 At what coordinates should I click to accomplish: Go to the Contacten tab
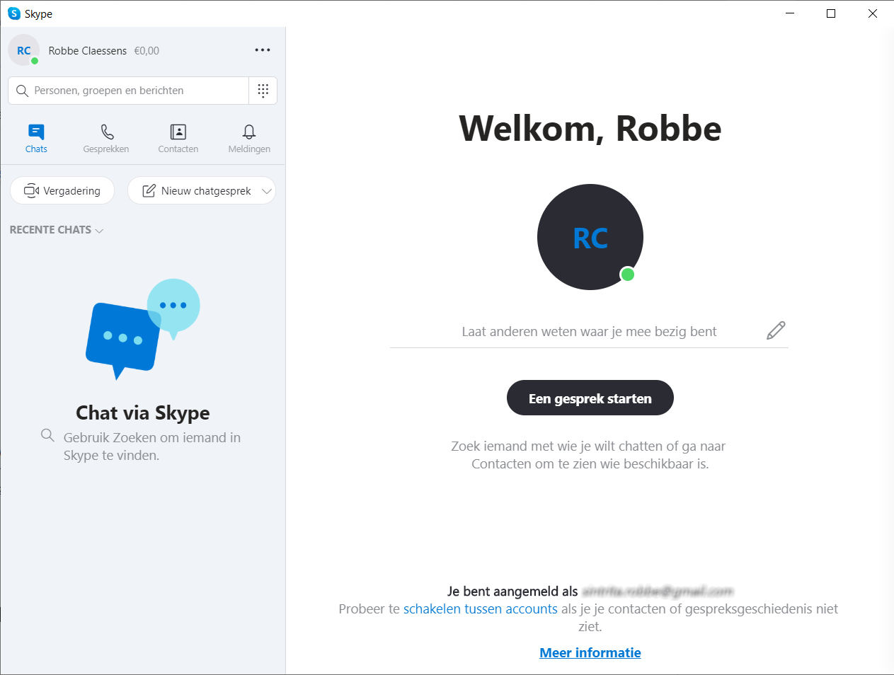(178, 139)
